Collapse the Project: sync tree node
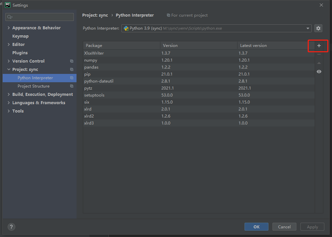 pos(9,69)
